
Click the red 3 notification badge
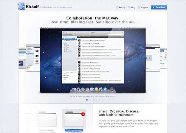click(83, 114)
